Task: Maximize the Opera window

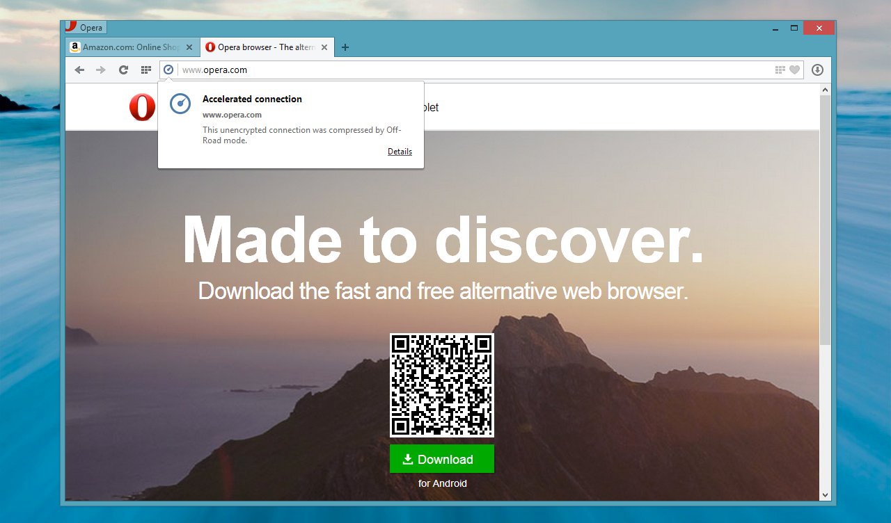Action: (794, 28)
